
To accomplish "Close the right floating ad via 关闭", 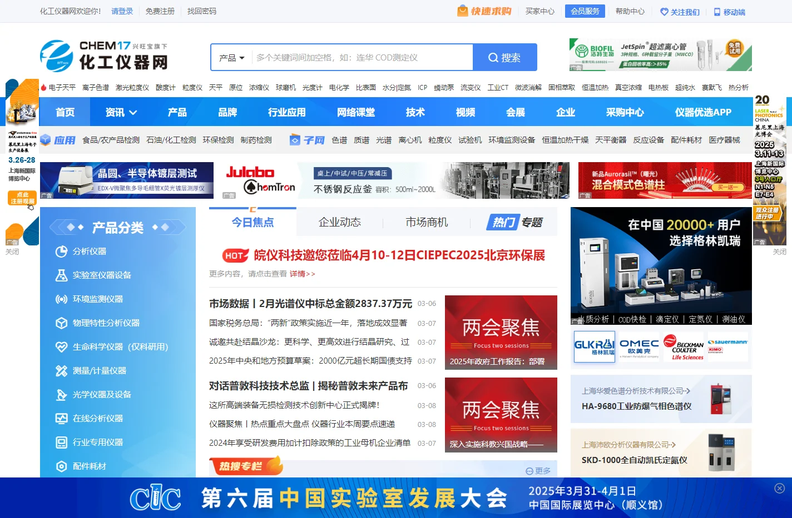I will click(780, 252).
